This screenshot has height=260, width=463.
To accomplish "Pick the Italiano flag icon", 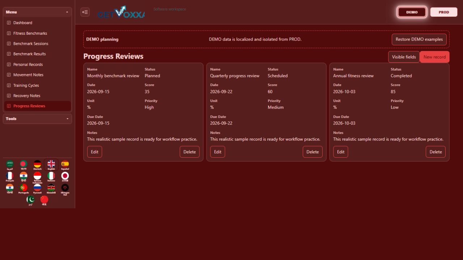I will click(51, 176).
